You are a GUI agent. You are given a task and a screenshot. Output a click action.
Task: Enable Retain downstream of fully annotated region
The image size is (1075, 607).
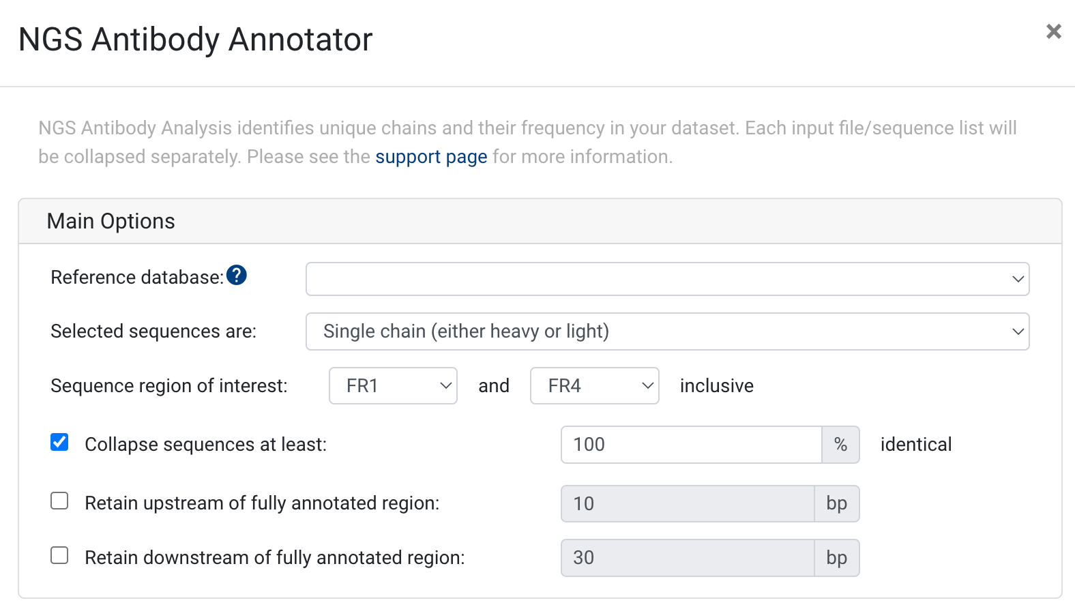point(59,555)
